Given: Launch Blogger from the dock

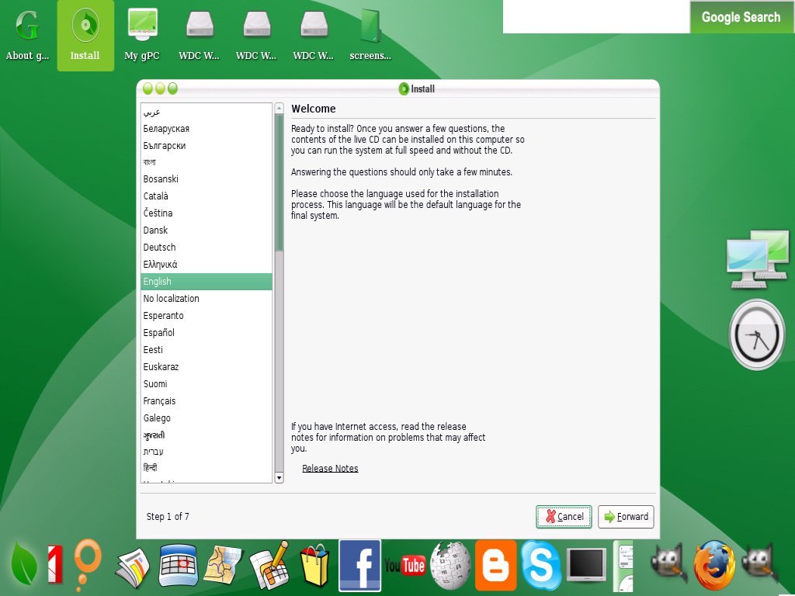Looking at the screenshot, I should coord(495,566).
